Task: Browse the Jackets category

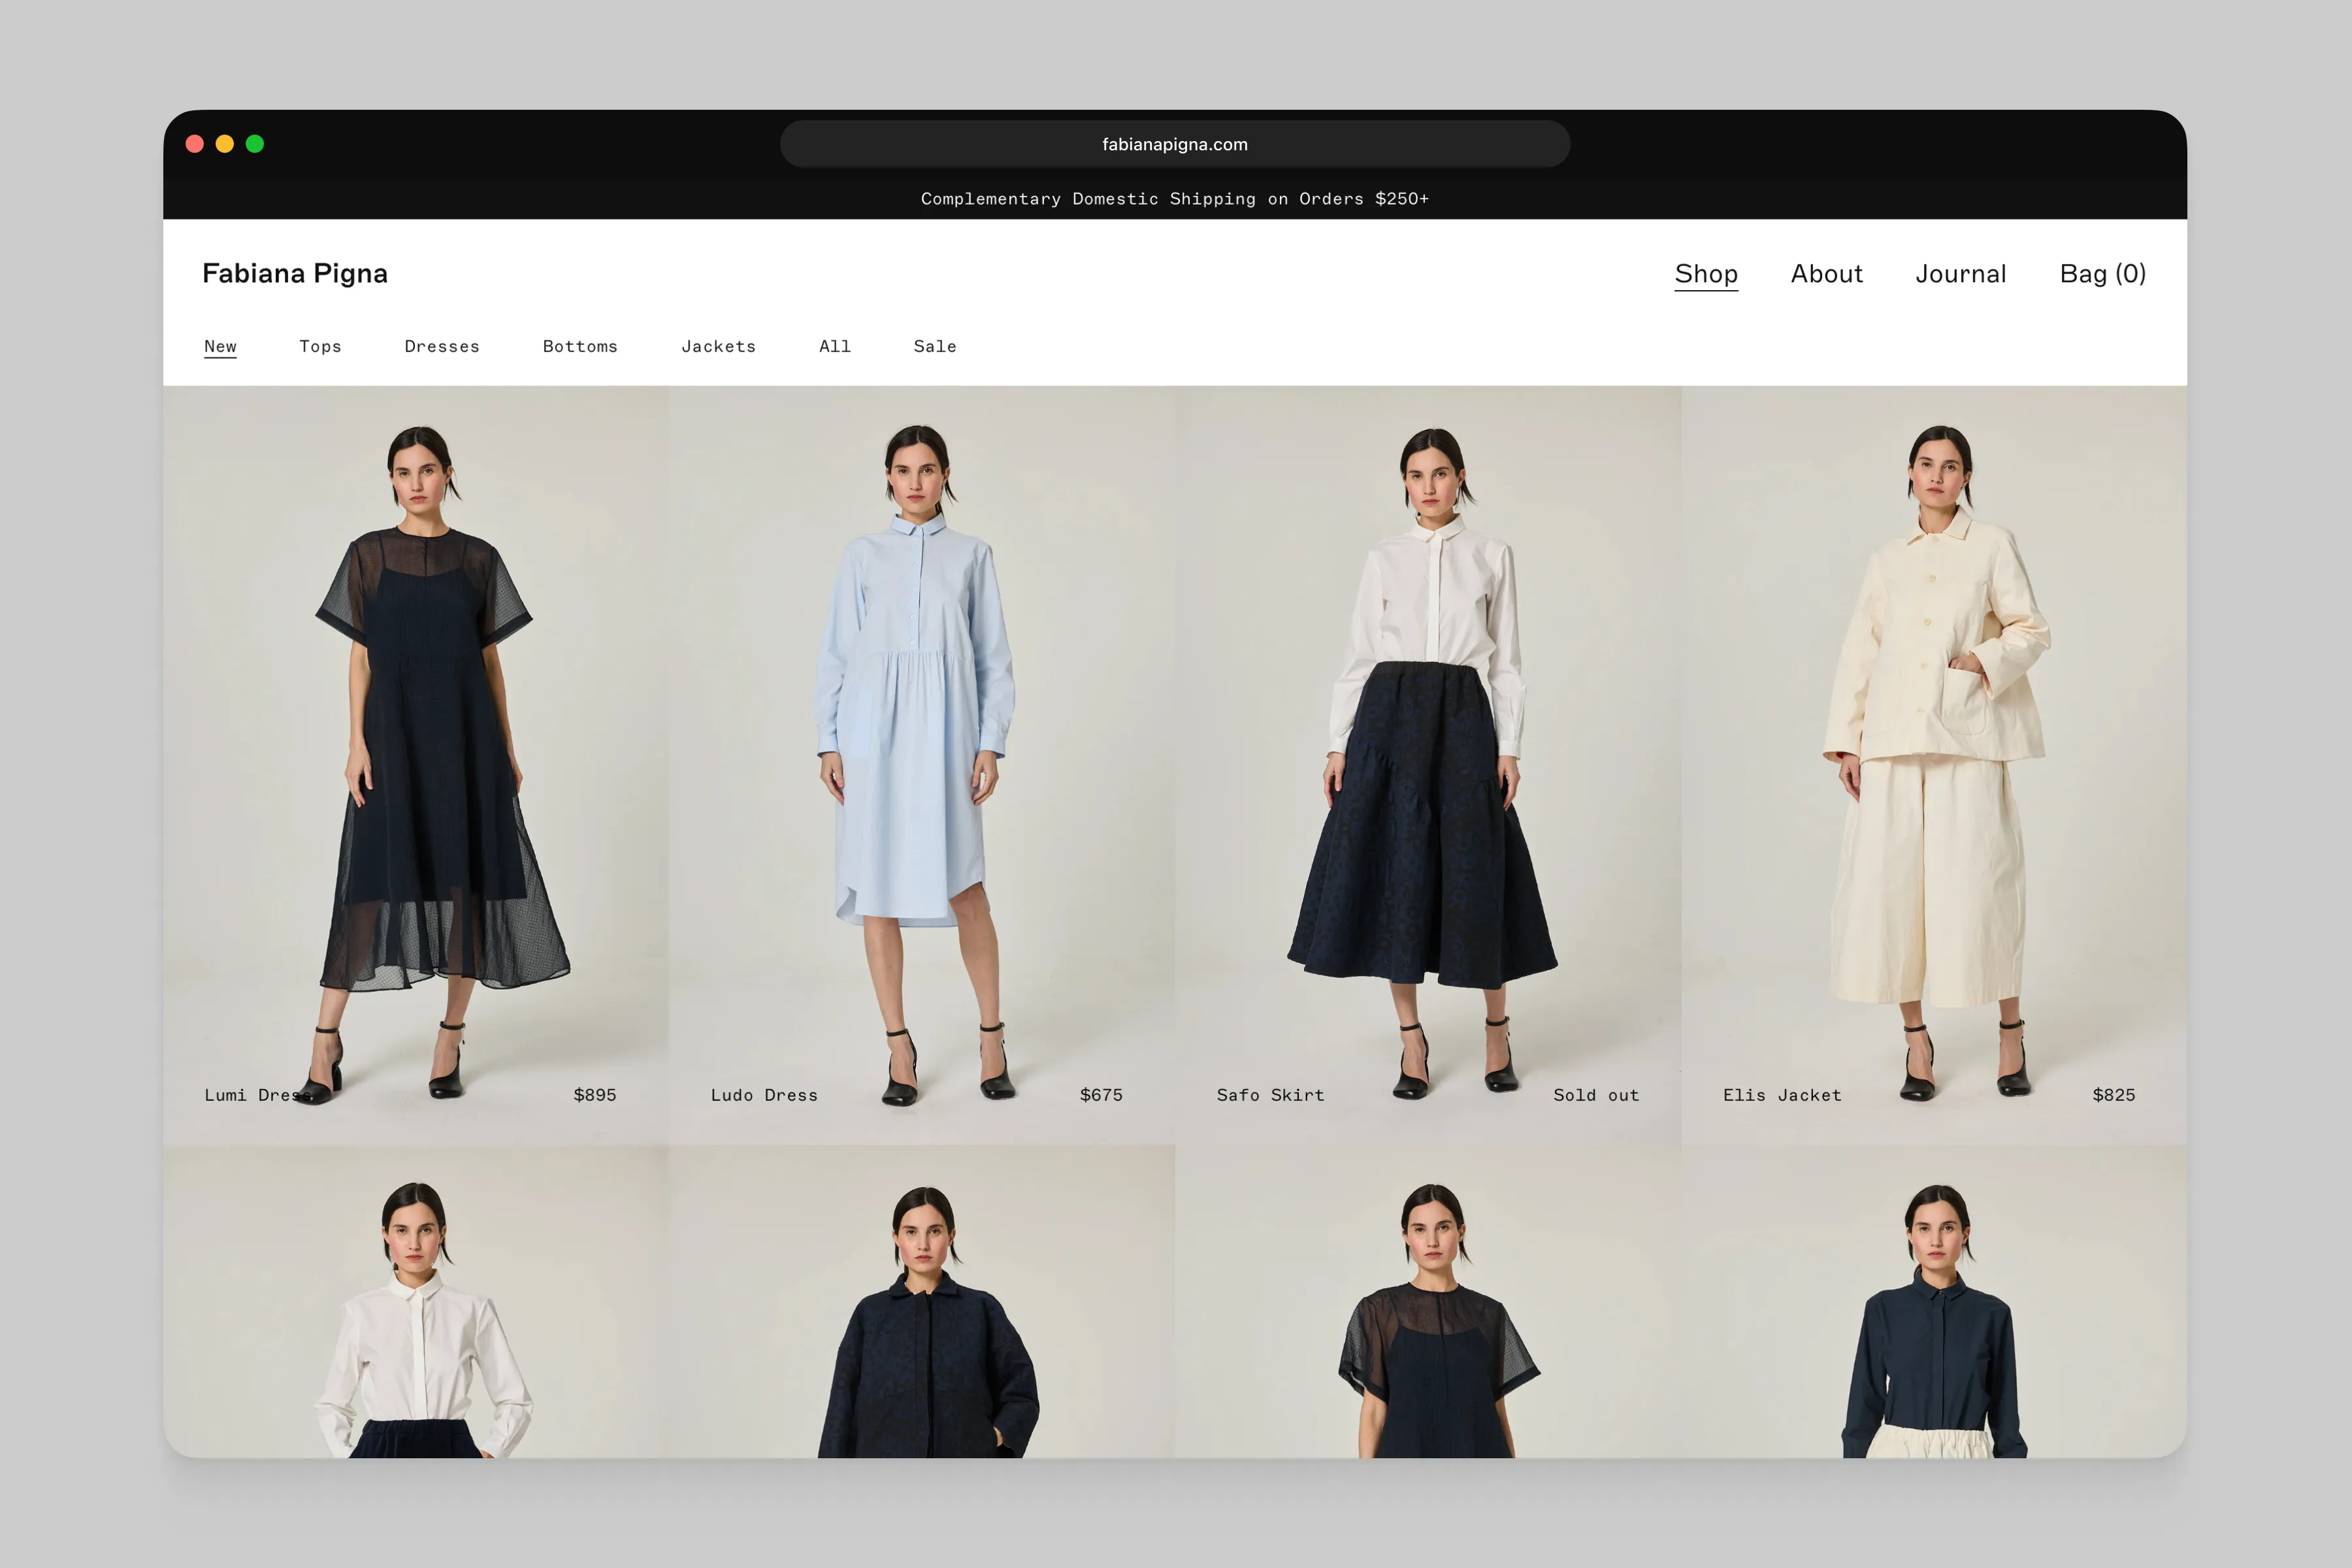Action: pyautogui.click(x=718, y=346)
